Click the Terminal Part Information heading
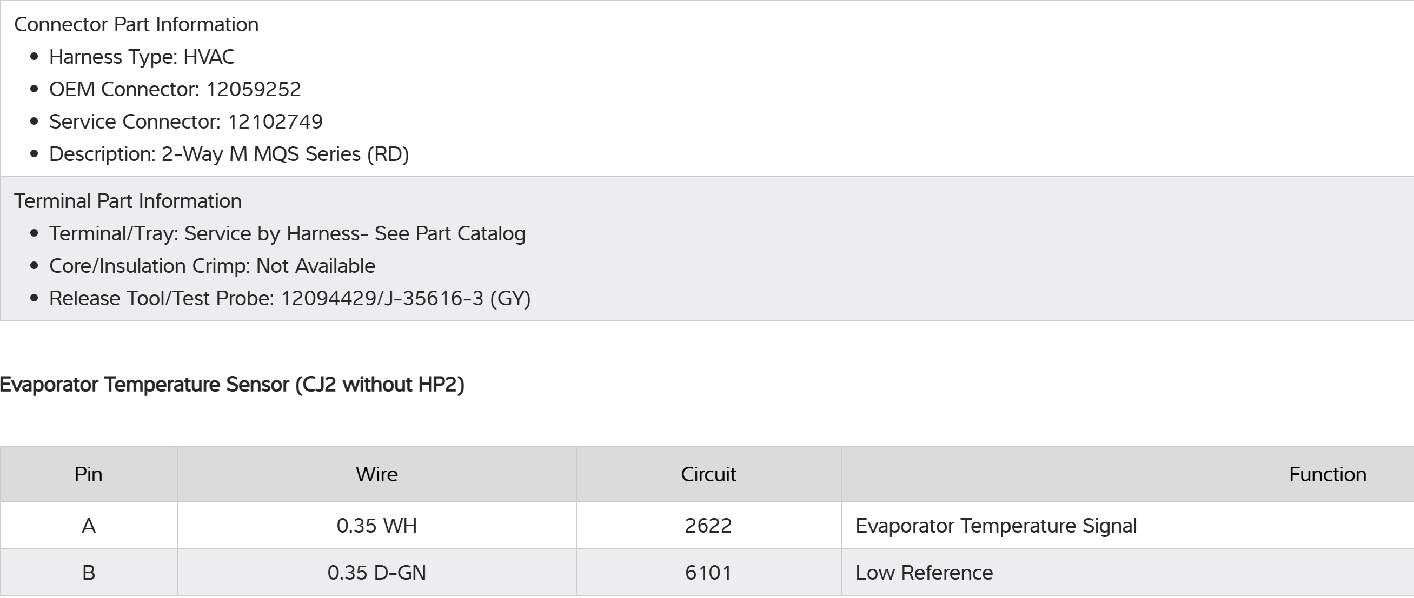The height and width of the screenshot is (598, 1414). click(x=128, y=201)
